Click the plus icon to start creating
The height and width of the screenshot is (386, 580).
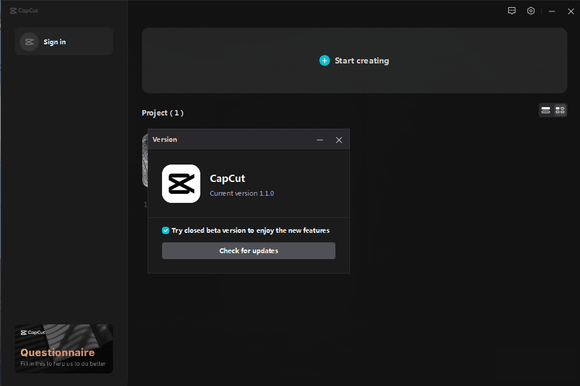click(x=325, y=60)
